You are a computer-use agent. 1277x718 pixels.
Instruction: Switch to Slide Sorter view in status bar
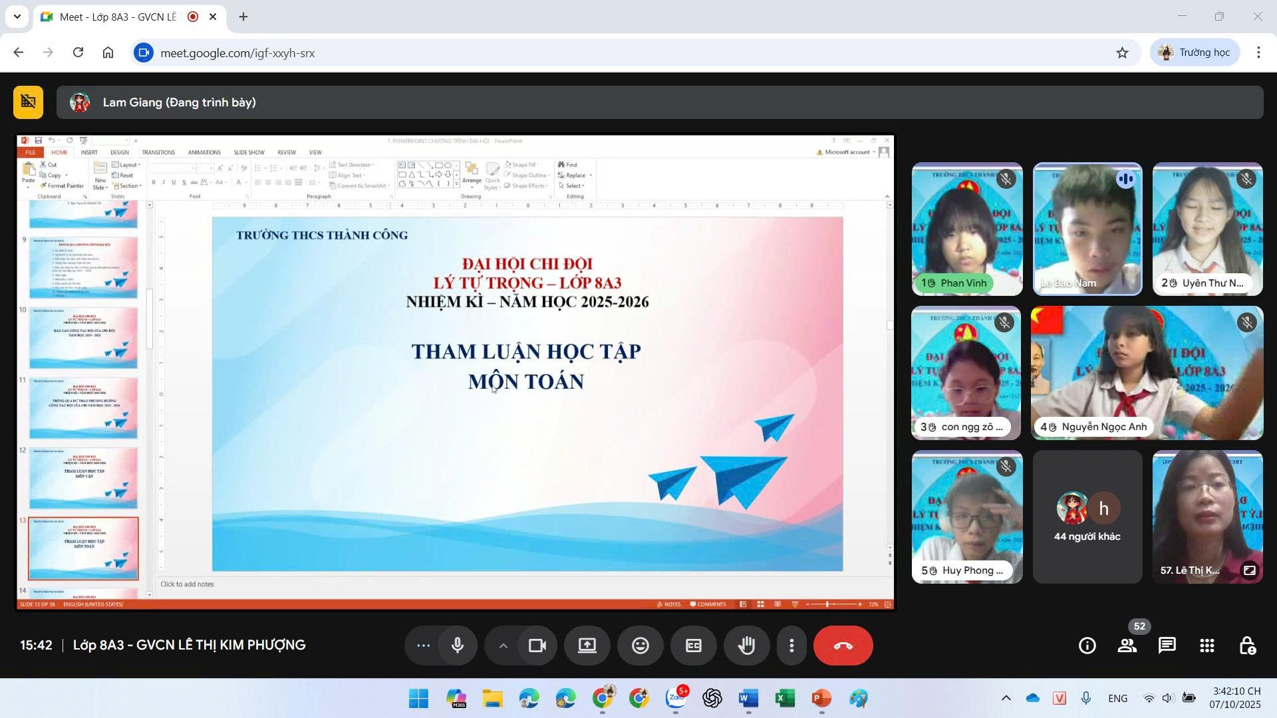click(761, 604)
